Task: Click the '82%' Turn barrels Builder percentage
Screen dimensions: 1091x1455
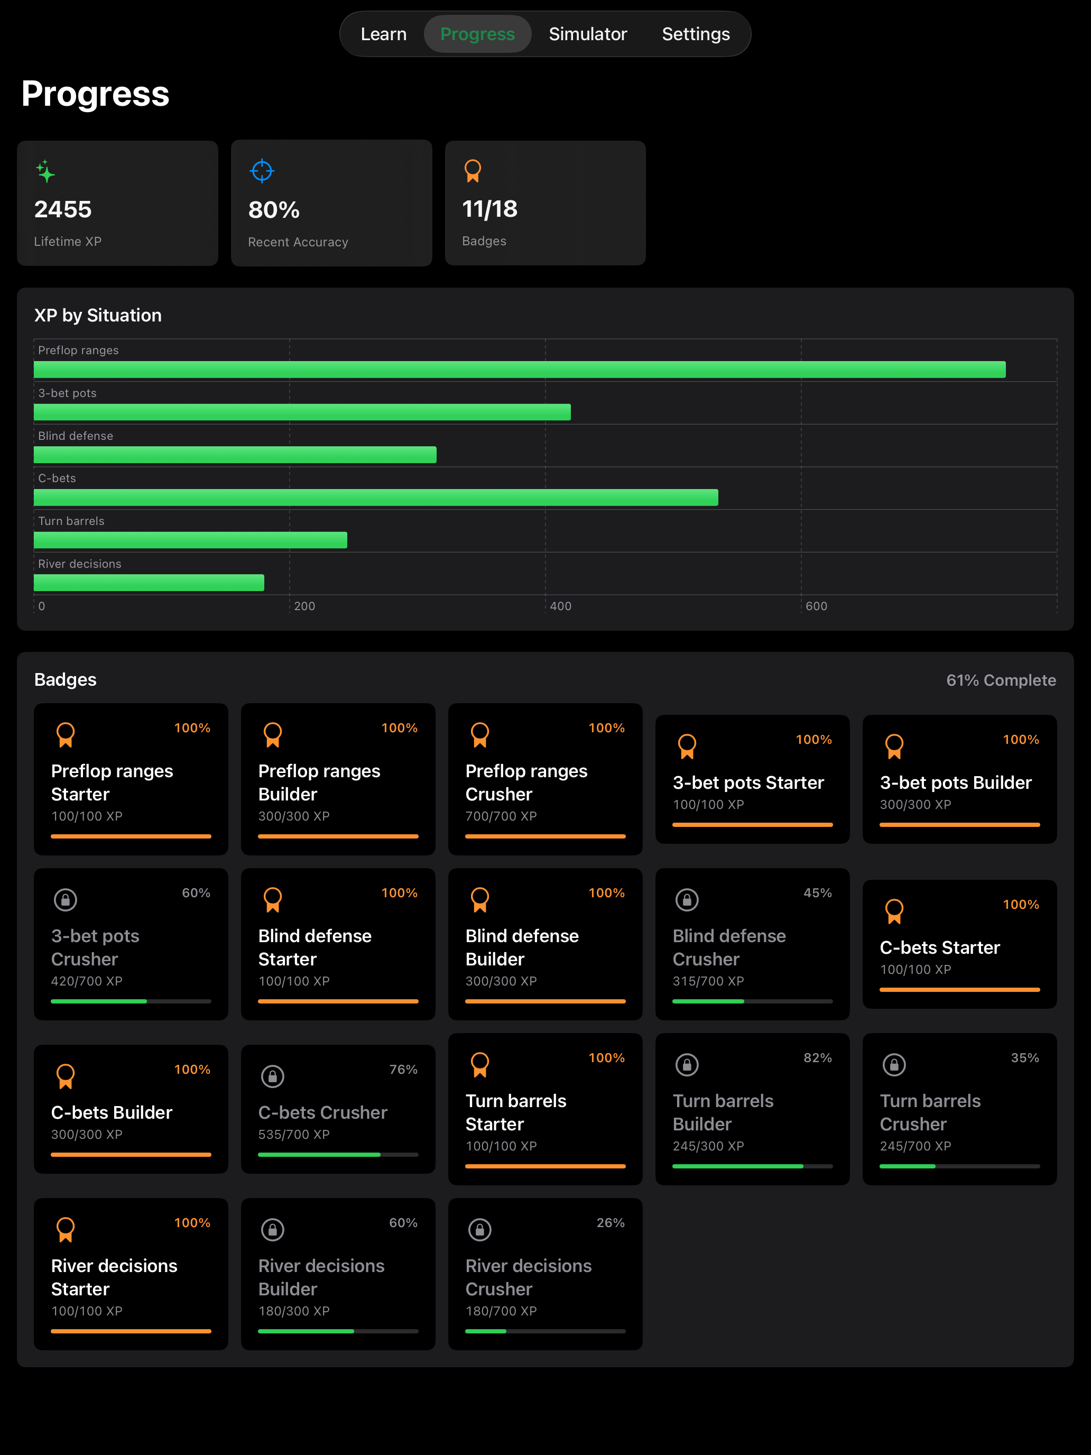Action: pos(817,1058)
